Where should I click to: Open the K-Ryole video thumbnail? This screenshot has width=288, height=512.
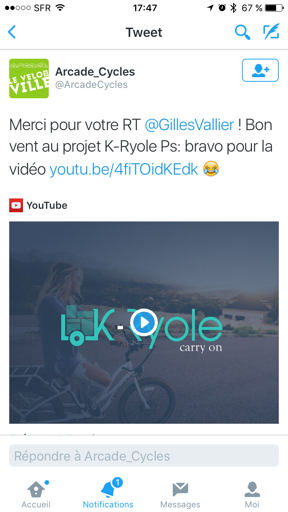click(144, 322)
